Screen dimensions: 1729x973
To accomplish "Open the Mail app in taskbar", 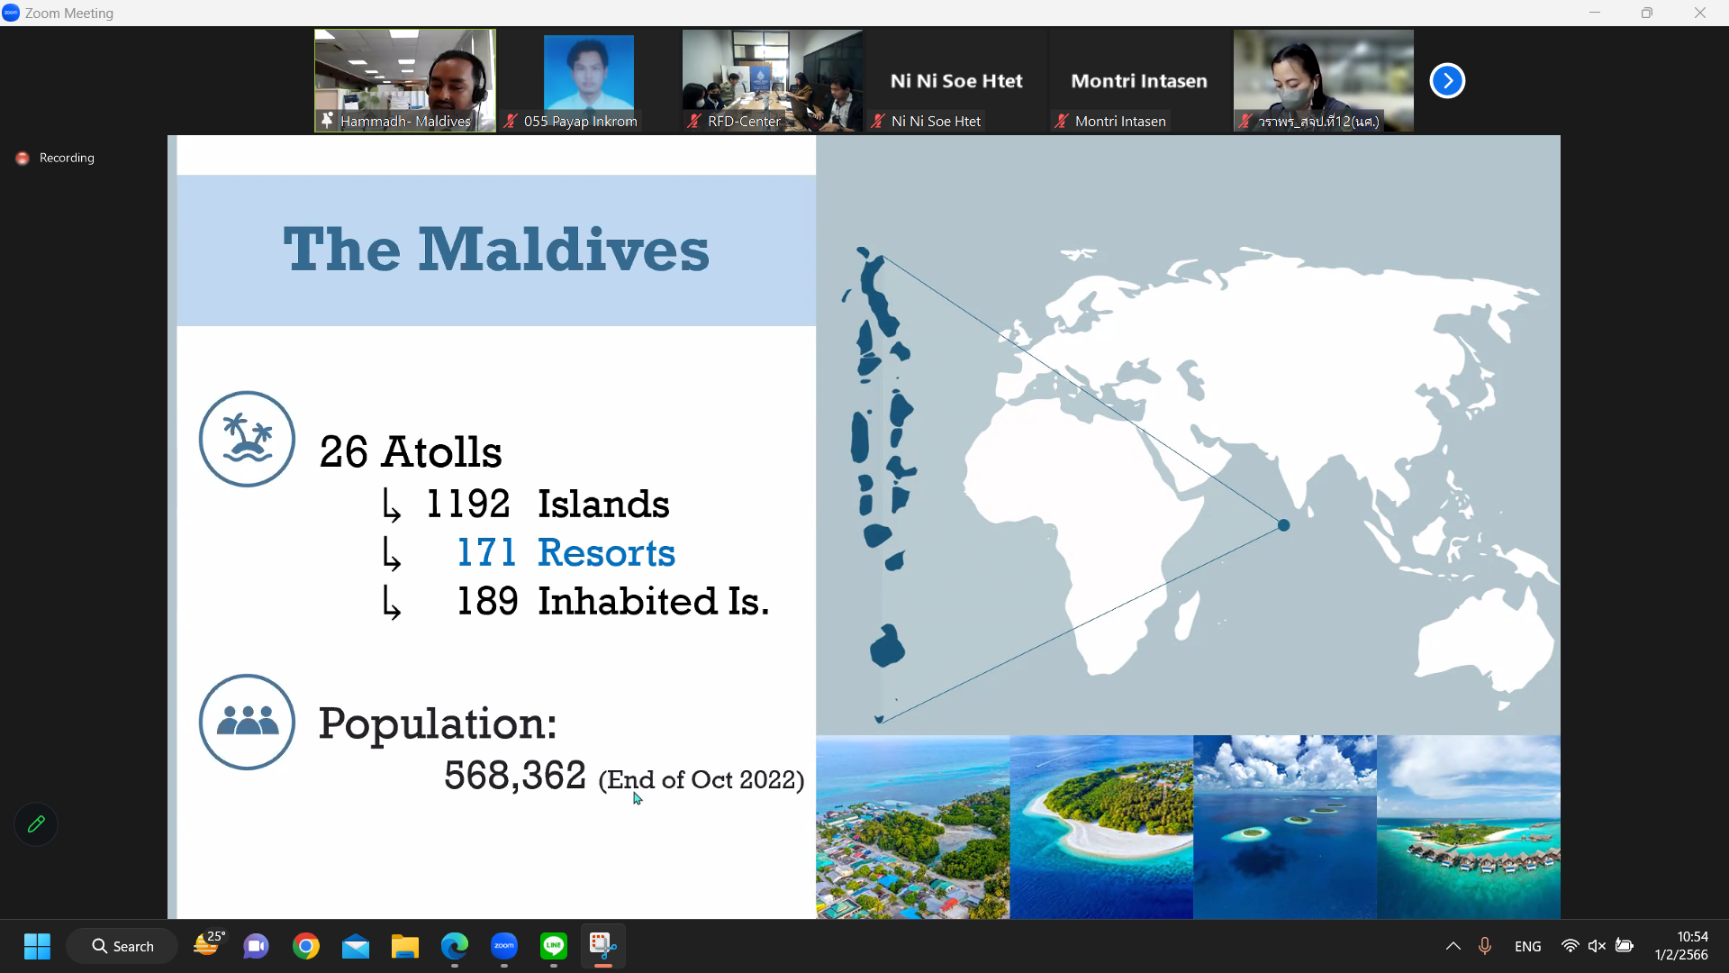I will click(356, 946).
